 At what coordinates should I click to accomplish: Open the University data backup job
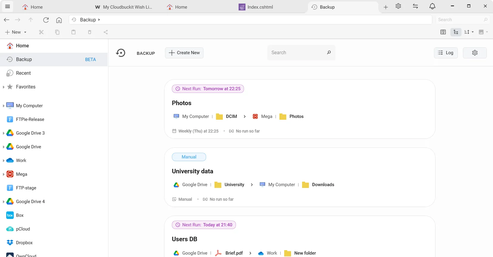pyautogui.click(x=192, y=171)
